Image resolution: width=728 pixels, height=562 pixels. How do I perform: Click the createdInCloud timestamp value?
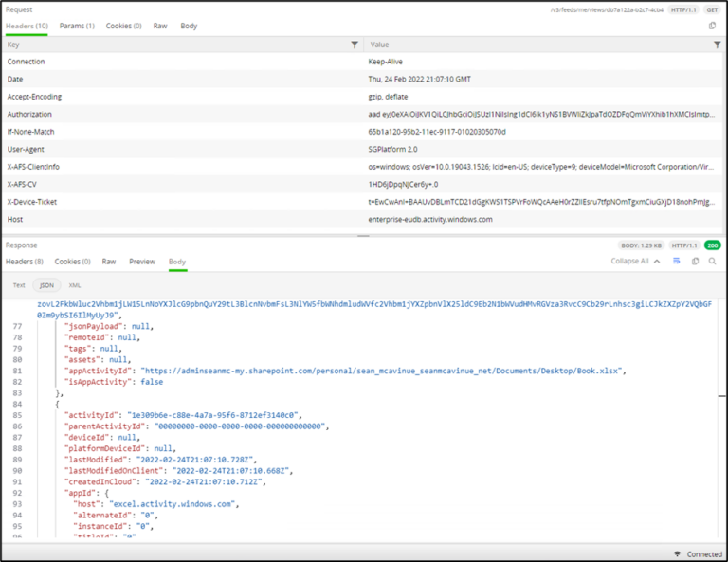pos(204,481)
